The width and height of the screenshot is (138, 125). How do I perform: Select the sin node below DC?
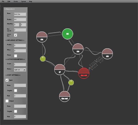[78, 49]
